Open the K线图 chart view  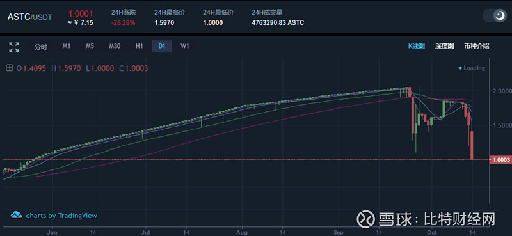(x=417, y=46)
